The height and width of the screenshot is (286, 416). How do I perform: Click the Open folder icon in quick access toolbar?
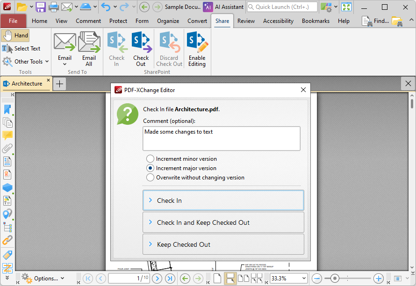pos(22,7)
